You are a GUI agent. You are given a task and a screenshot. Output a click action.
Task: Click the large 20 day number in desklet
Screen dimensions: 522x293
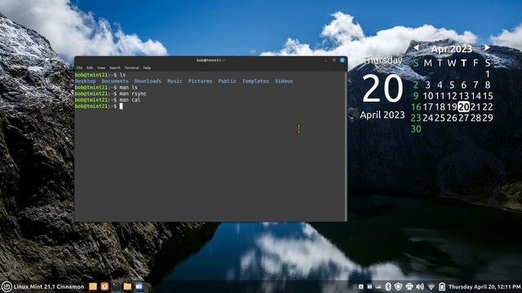click(x=383, y=89)
